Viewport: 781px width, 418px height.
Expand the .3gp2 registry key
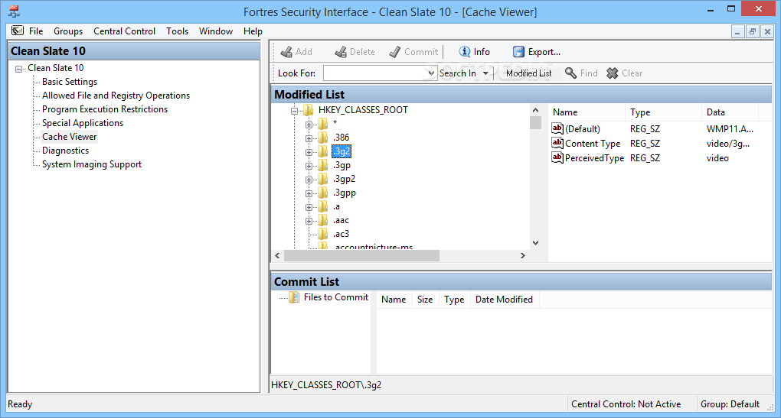309,180
